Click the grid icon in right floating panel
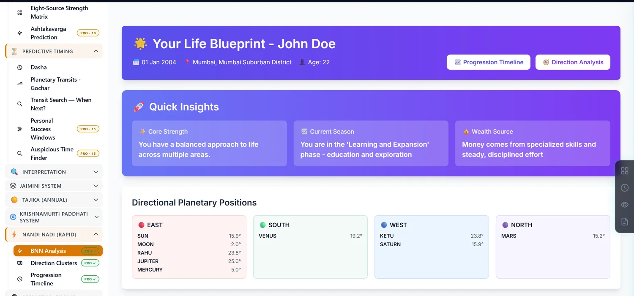The image size is (634, 296). pos(624,171)
